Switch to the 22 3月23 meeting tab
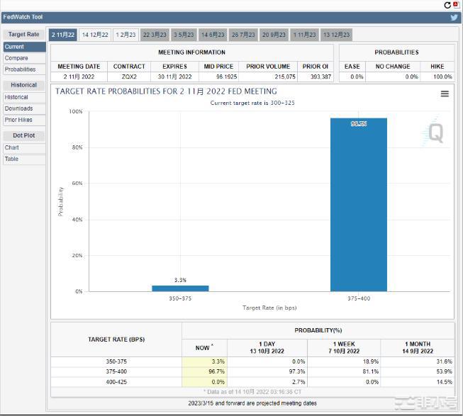The height and width of the screenshot is (416, 463). (x=155, y=35)
